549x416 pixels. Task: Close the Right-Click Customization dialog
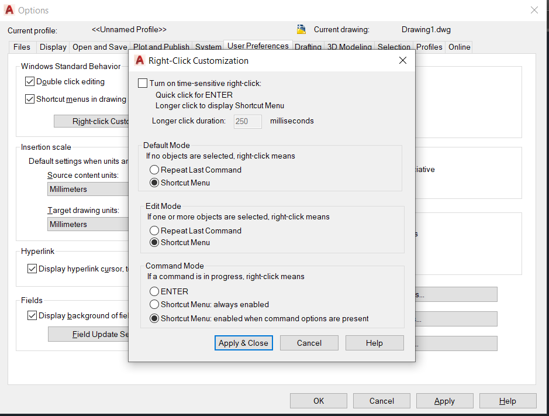tap(403, 60)
